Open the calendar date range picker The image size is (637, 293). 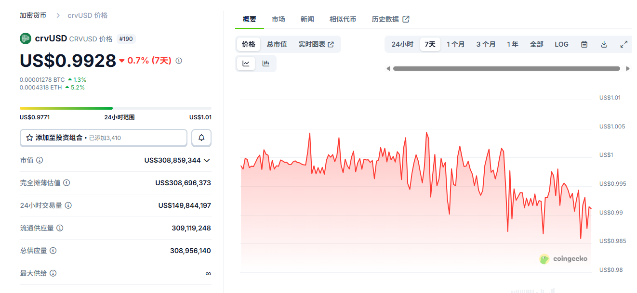coord(584,44)
